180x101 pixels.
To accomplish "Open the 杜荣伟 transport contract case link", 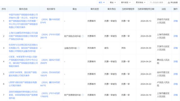I will click(x=23, y=48).
